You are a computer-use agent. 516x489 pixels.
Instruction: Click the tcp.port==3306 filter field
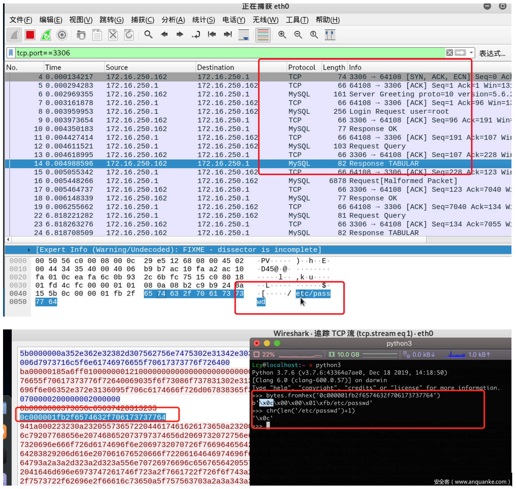tap(228, 53)
